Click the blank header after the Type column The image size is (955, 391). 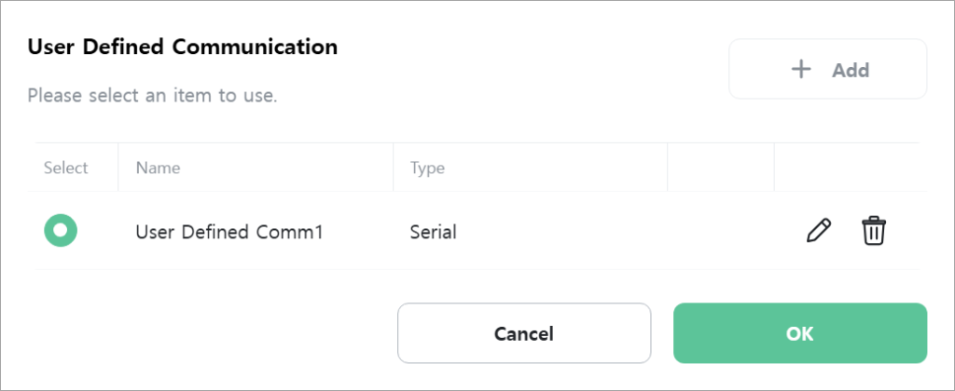pos(721,168)
